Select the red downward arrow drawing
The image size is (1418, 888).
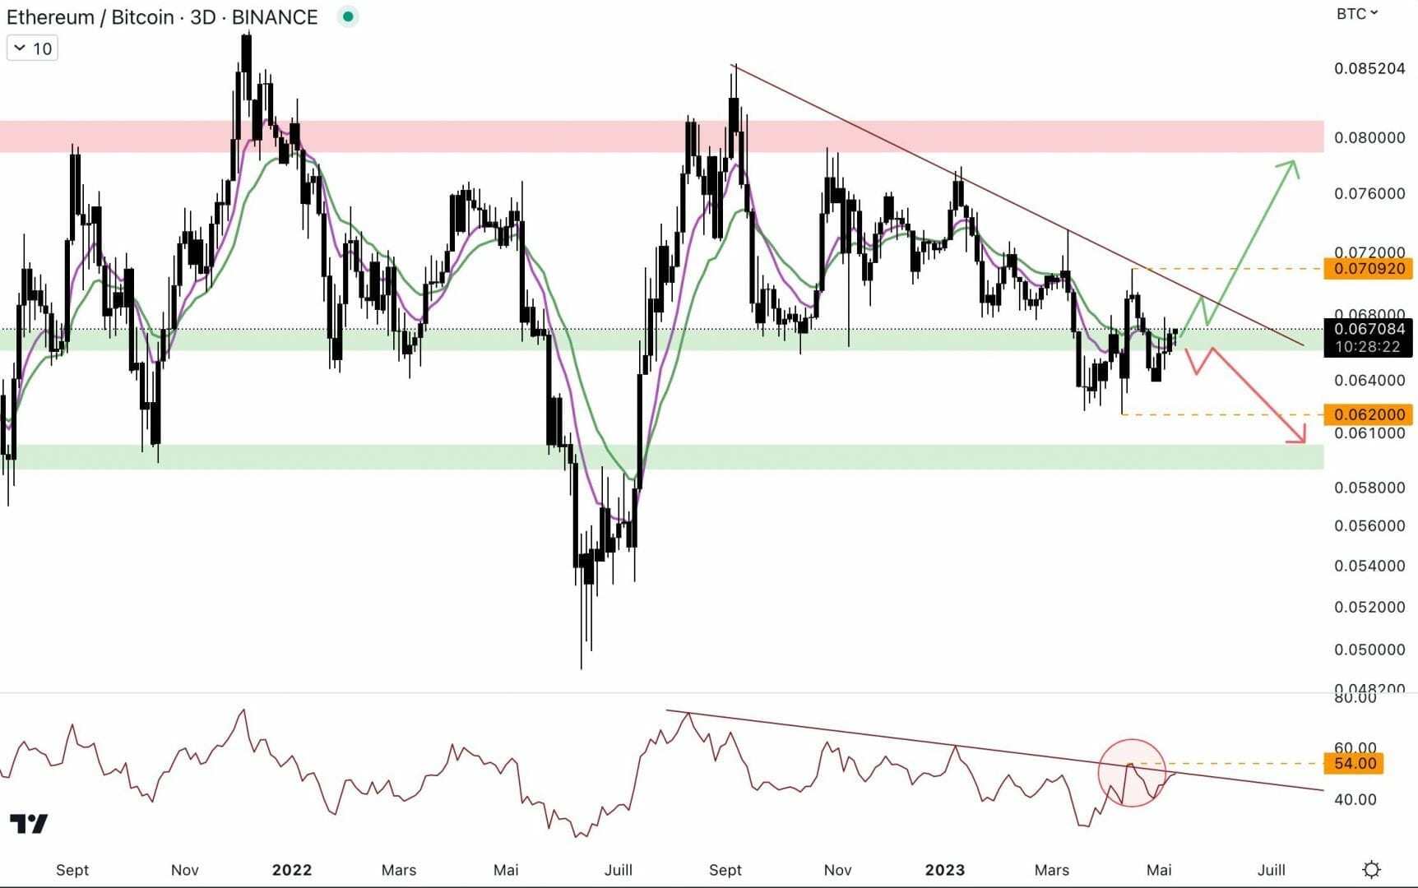coord(1258,395)
